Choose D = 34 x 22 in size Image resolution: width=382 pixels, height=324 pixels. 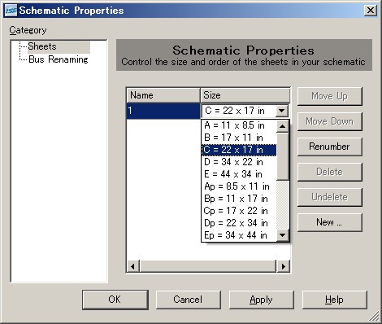[x=239, y=162]
